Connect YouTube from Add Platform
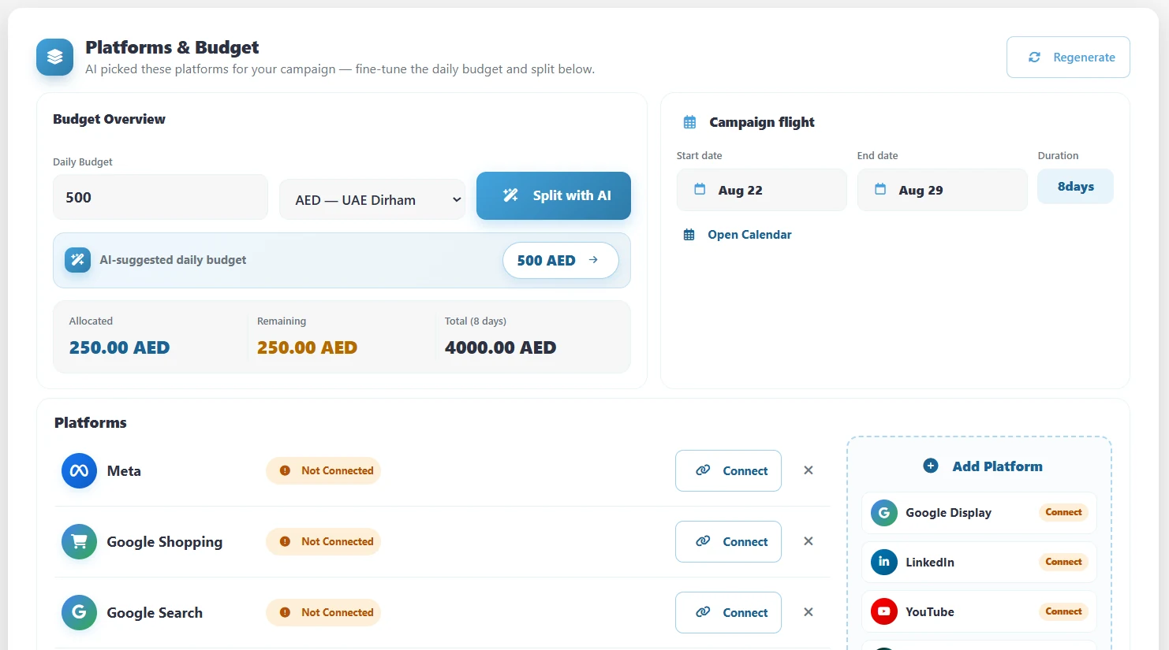1169x650 pixels. (1063, 612)
